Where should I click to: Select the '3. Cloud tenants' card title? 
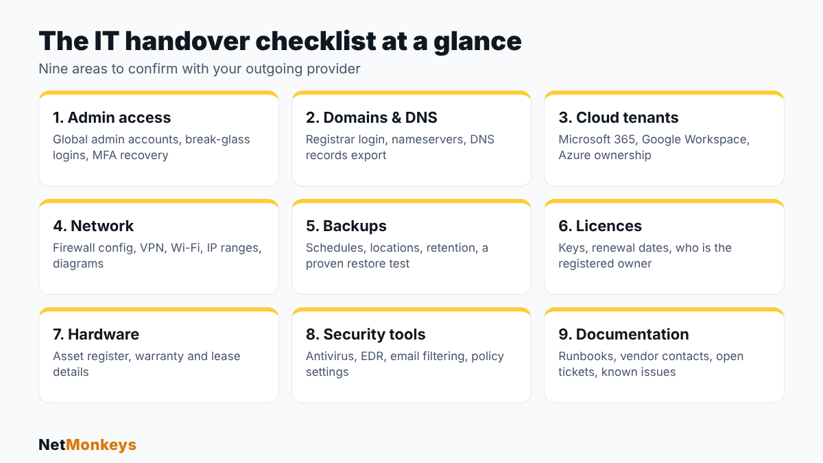coord(619,117)
